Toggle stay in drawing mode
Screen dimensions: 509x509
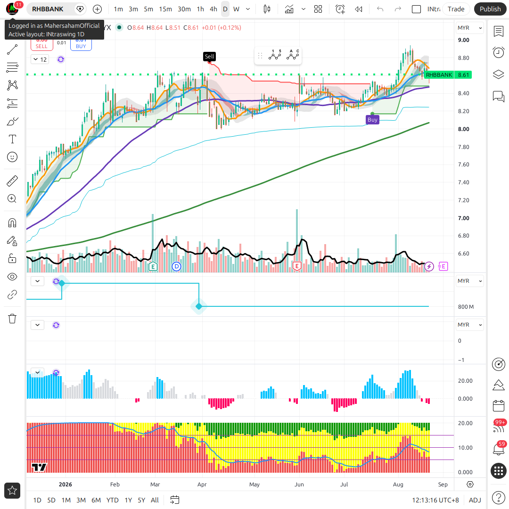click(12, 241)
